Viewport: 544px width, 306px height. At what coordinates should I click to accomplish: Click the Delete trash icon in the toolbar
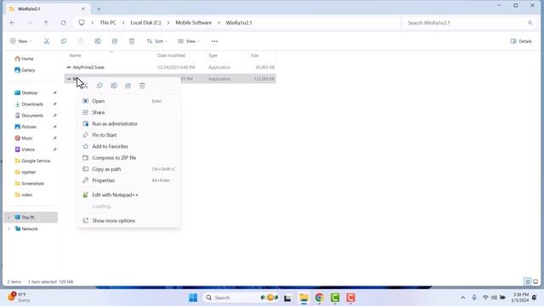click(132, 42)
